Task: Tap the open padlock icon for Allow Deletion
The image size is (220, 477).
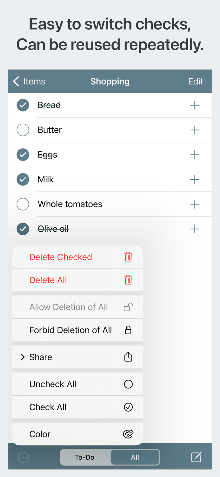Action: 128,307
